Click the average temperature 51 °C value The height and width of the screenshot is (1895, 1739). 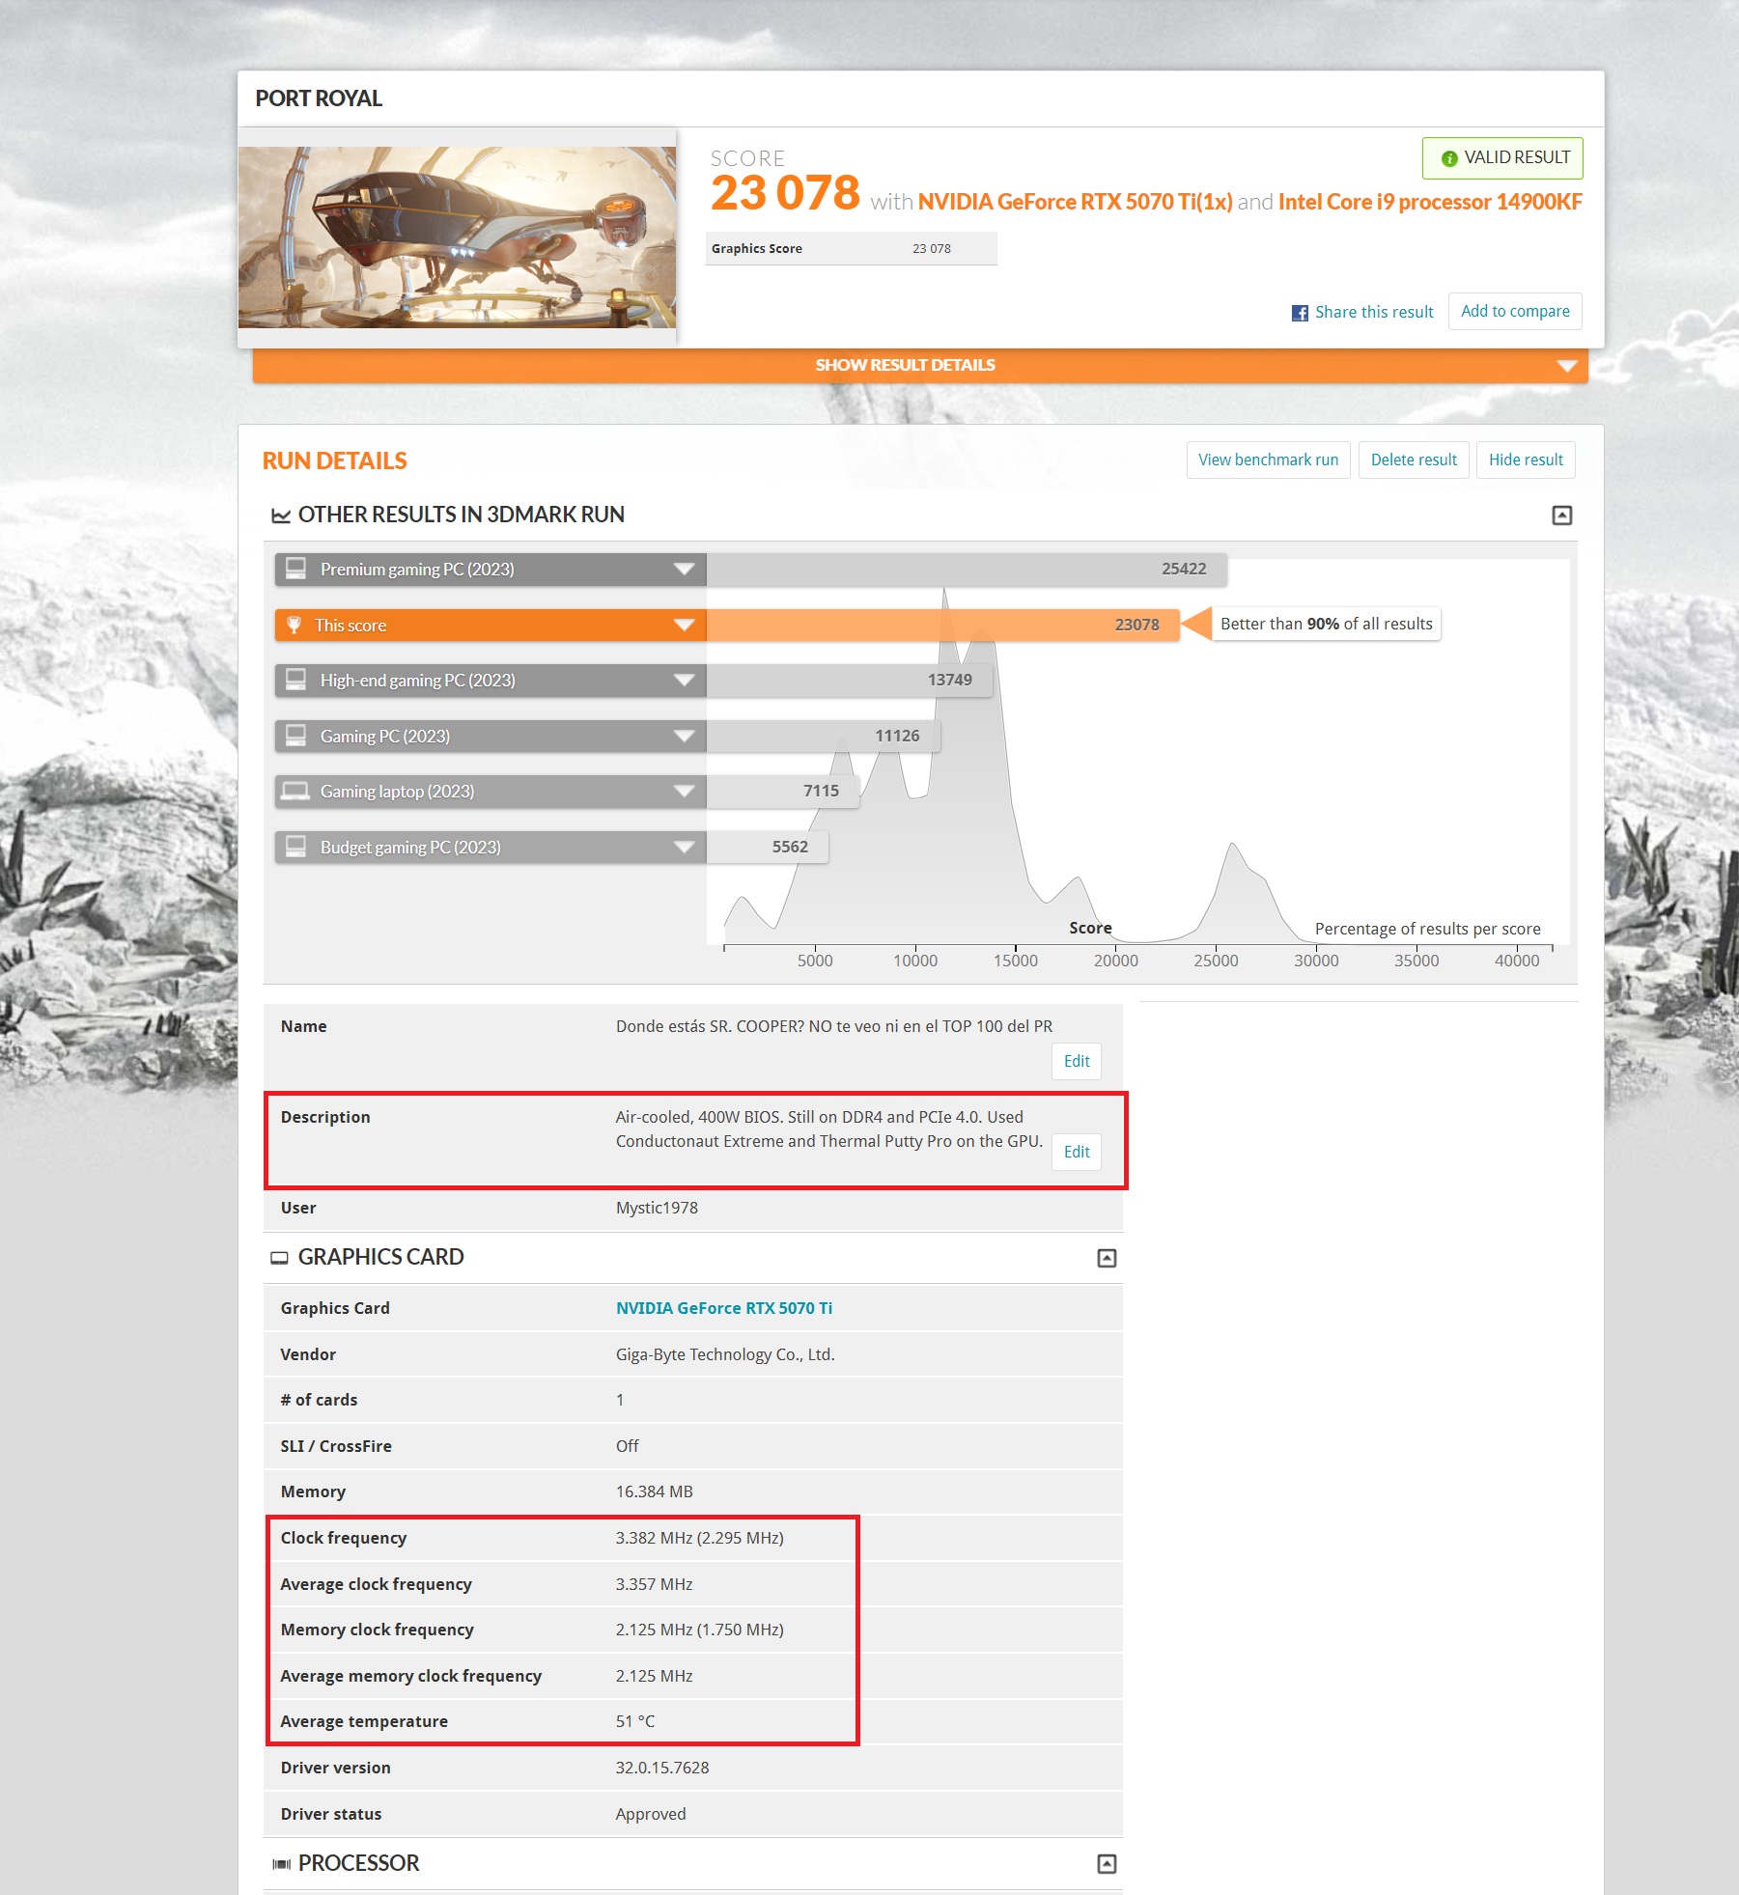click(x=635, y=1722)
